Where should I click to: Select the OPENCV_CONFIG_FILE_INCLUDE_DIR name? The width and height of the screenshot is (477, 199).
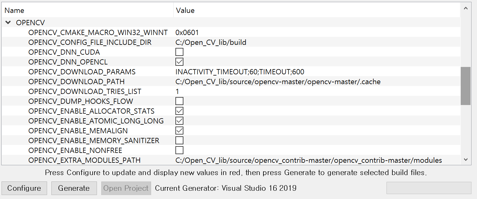pos(90,42)
